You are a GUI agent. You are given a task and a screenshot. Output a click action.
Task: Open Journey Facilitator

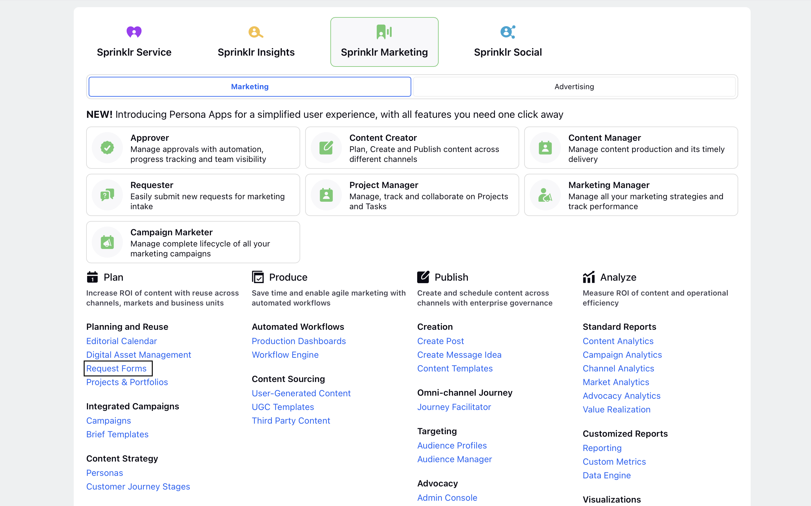click(454, 407)
